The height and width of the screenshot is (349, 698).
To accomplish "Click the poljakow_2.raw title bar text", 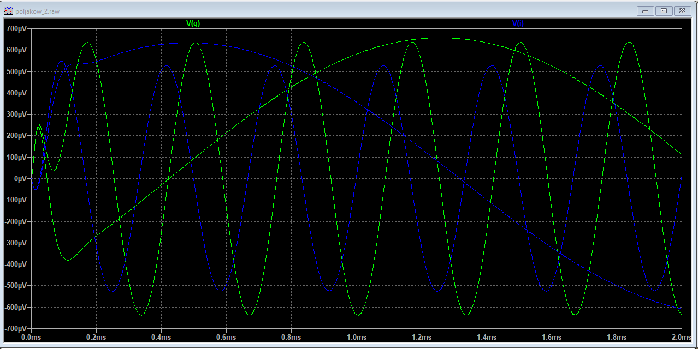I will click(x=38, y=11).
